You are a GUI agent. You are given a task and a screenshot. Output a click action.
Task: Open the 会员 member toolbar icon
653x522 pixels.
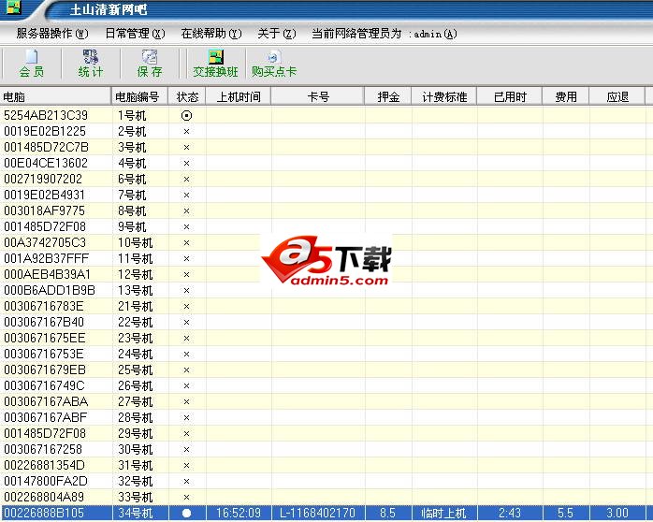tap(32, 64)
